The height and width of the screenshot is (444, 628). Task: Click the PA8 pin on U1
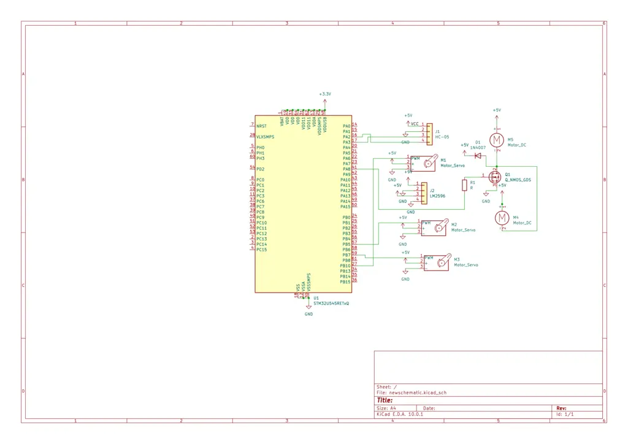(349, 169)
